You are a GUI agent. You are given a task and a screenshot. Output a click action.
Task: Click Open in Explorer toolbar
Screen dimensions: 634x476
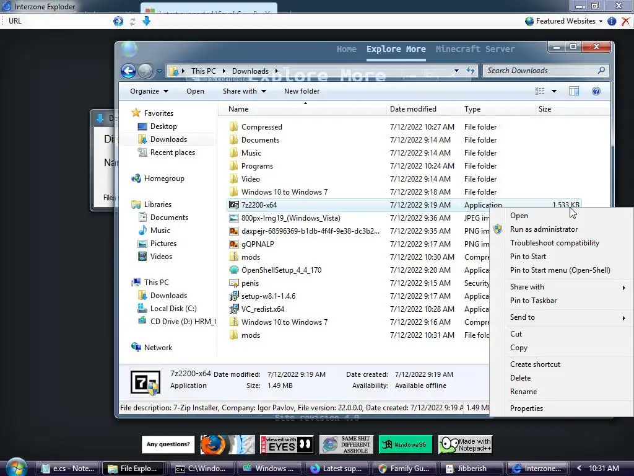tap(195, 91)
